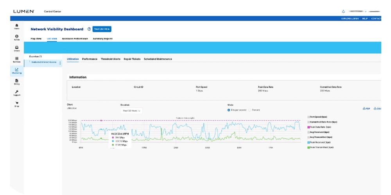Download the chart as CSV

(x=377, y=109)
